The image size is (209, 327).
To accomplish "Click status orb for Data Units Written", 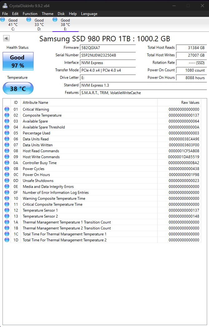I will point(7,145).
